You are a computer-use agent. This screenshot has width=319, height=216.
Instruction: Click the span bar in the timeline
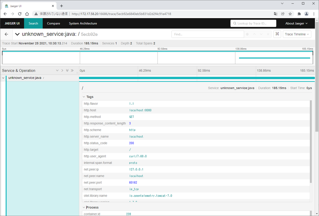pyautogui.click(x=197, y=78)
